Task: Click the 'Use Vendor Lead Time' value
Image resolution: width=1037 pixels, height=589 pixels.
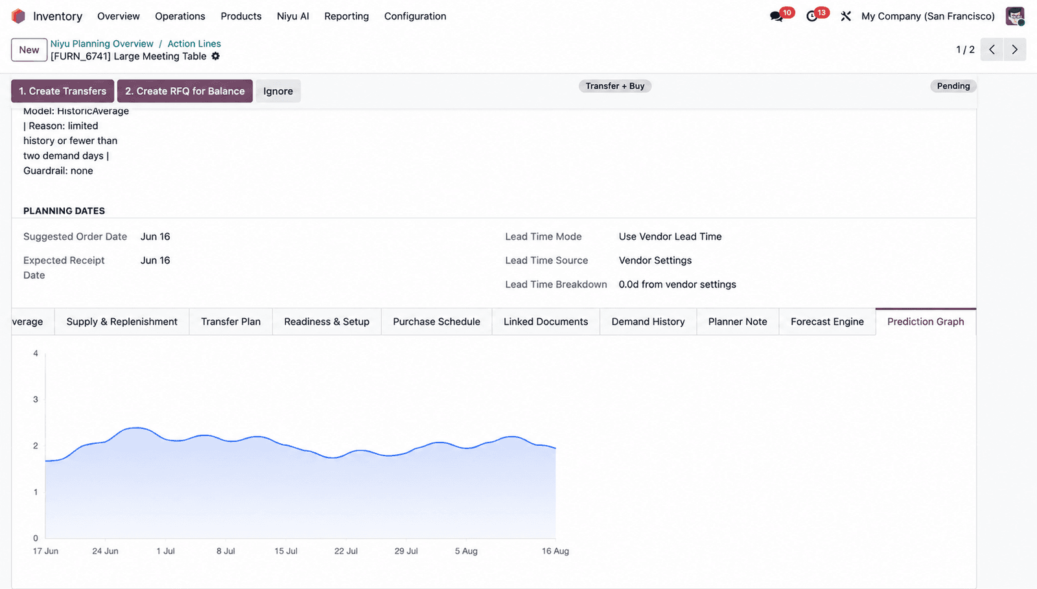Action: tap(670, 237)
